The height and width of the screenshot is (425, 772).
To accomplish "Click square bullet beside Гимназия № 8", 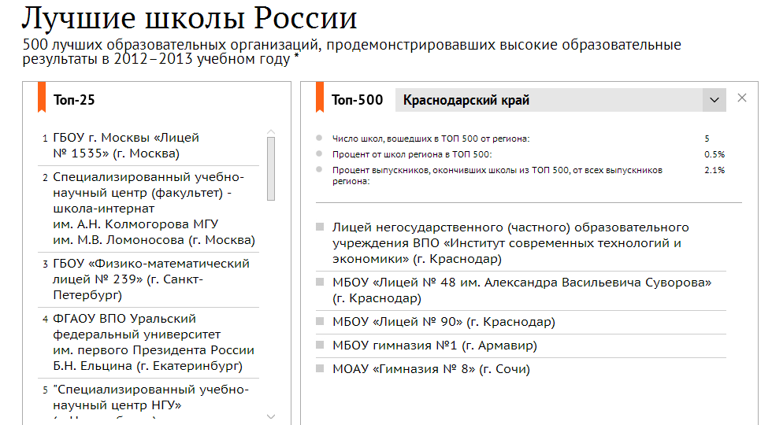I will coord(320,368).
